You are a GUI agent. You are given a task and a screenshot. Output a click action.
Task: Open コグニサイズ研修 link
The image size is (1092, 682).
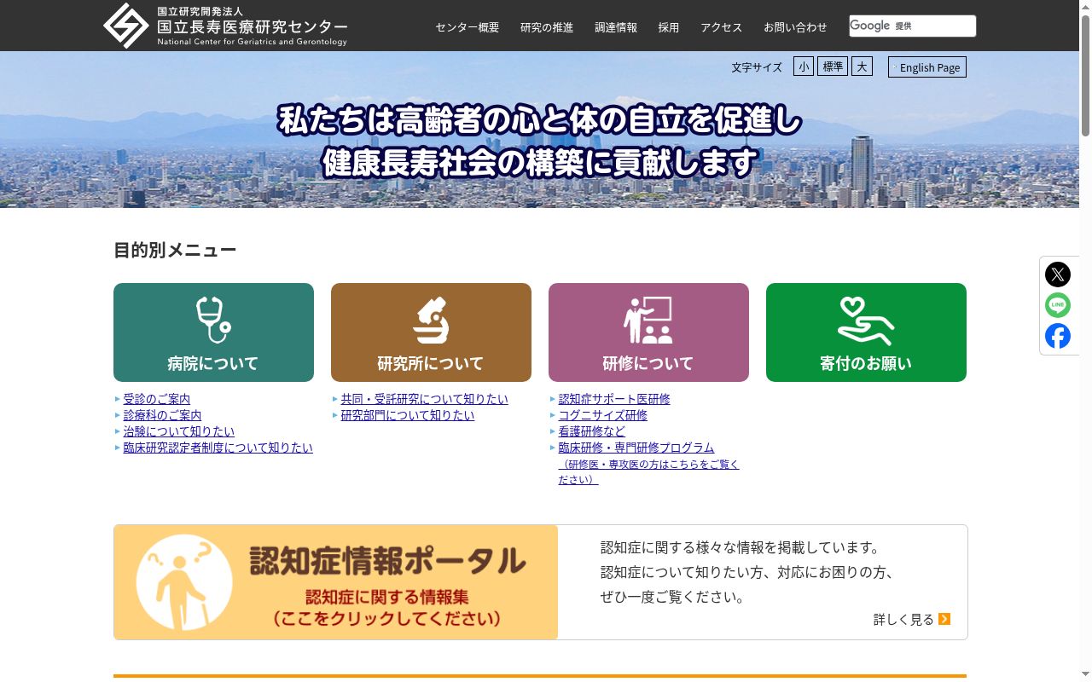point(603,415)
